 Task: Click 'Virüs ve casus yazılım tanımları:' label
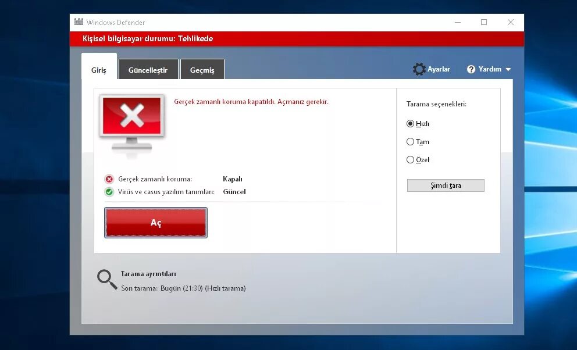tap(166, 191)
